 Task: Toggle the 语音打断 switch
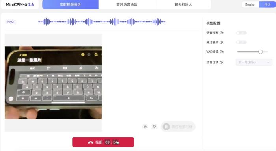[241, 33]
